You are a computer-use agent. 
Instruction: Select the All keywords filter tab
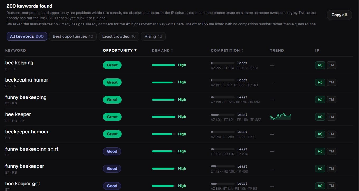(x=27, y=36)
